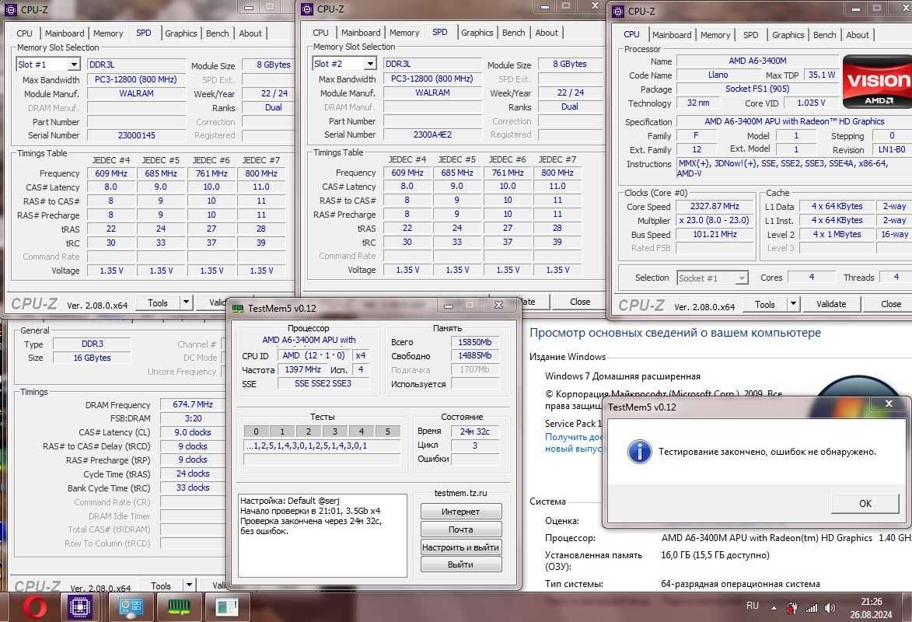The width and height of the screenshot is (912, 622).
Task: Click the RU language indicator
Action: tap(752, 606)
